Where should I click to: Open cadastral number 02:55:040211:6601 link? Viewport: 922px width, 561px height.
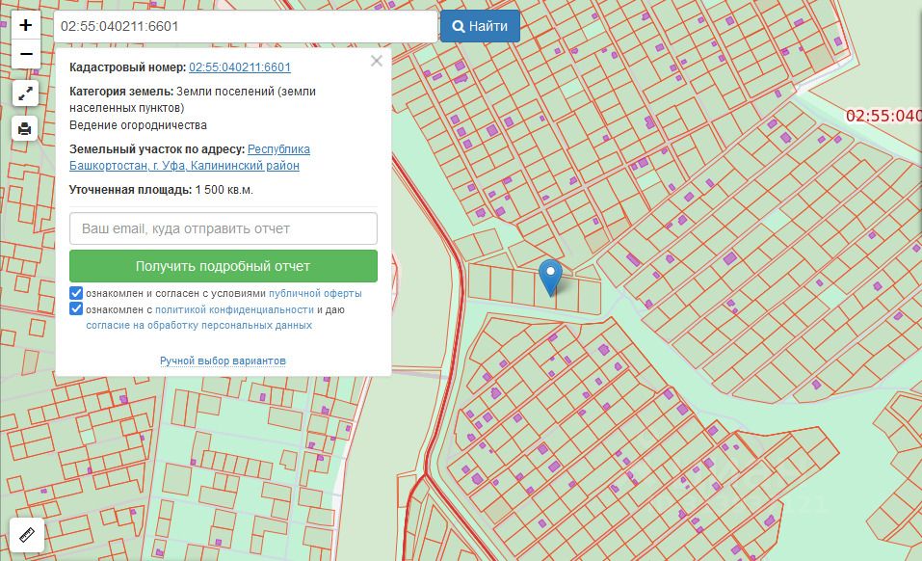(x=240, y=67)
